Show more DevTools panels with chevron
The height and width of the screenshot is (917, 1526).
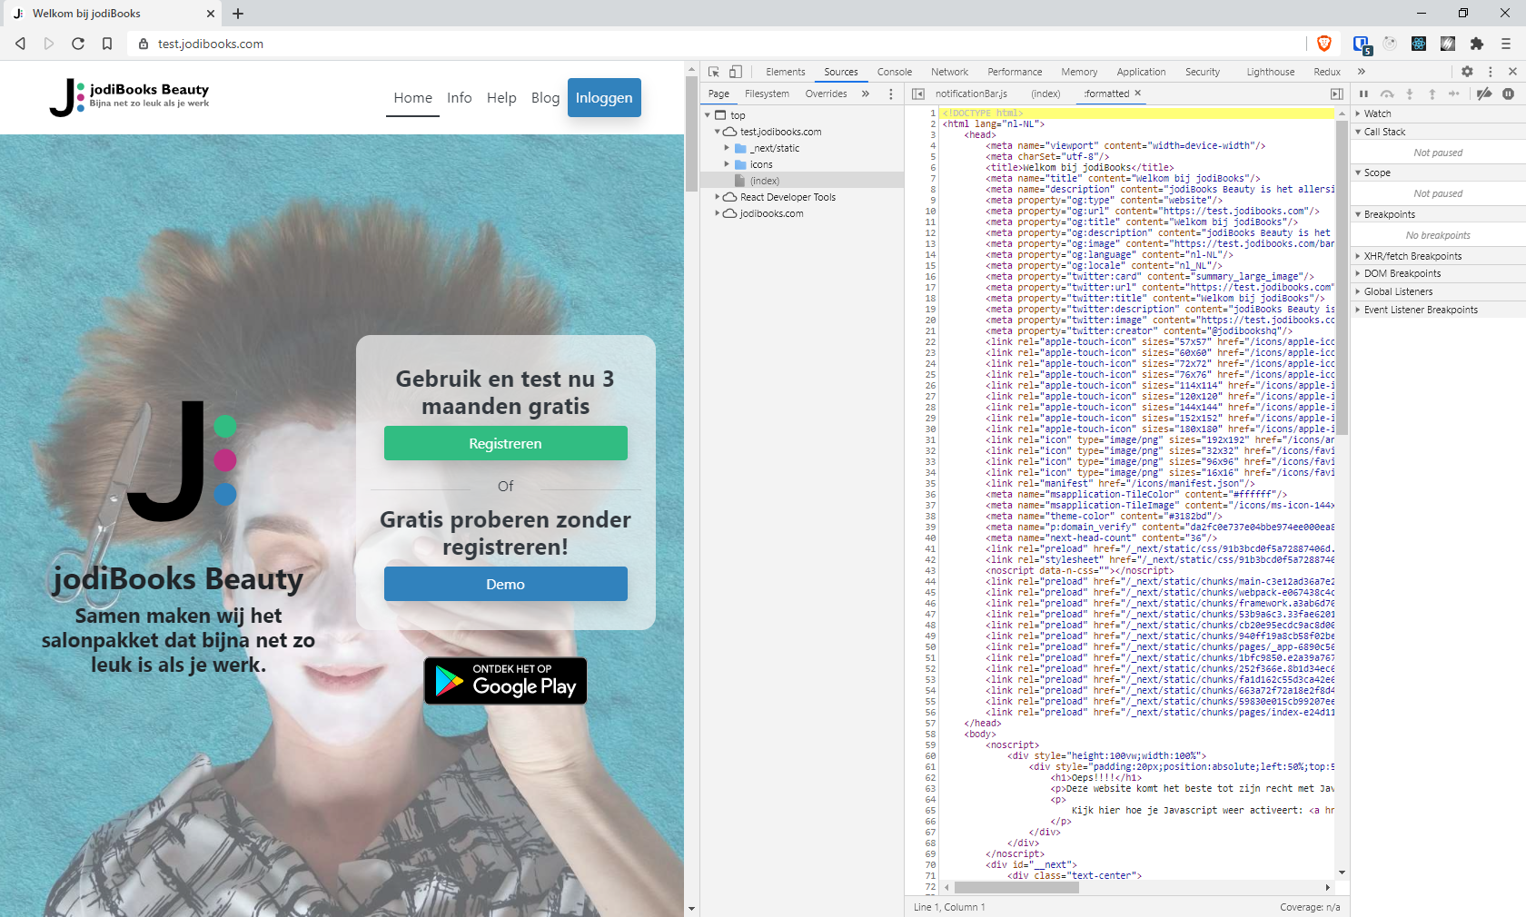tap(1361, 72)
